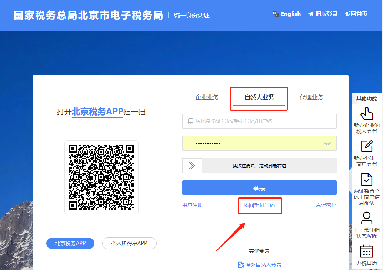Click the hand pointer icon for 新办企业纳税人套餐
383x270 pixels.
coord(366,113)
